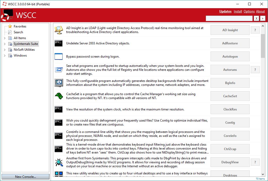The height and width of the screenshot is (181, 268).
Task: Launch CacheSet
Action: [230, 96]
